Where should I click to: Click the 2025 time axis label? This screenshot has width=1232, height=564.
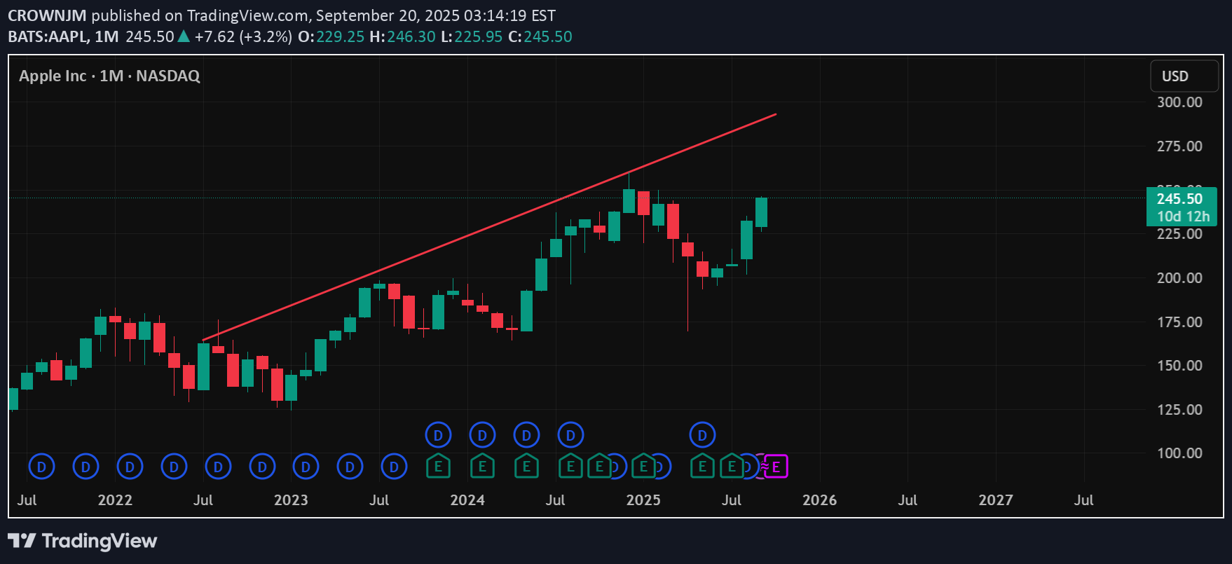tap(643, 500)
